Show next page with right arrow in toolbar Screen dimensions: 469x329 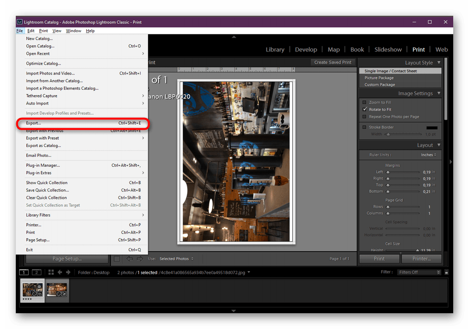pos(140,259)
